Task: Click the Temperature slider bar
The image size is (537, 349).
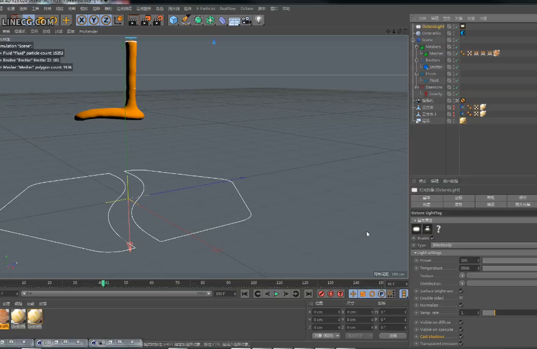Action: point(509,268)
